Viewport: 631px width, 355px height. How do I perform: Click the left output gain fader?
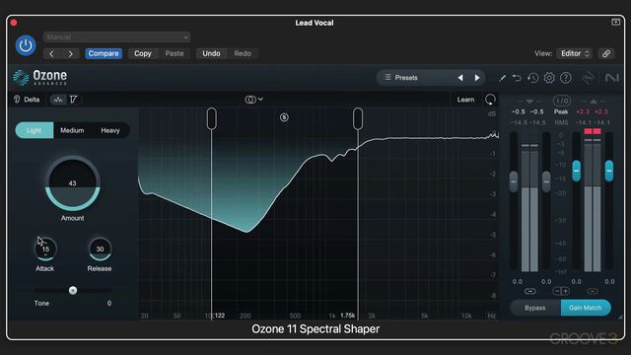coord(576,171)
